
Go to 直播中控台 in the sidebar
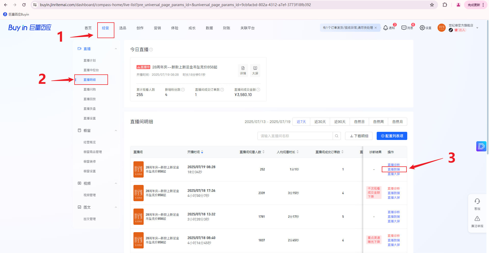(x=91, y=70)
